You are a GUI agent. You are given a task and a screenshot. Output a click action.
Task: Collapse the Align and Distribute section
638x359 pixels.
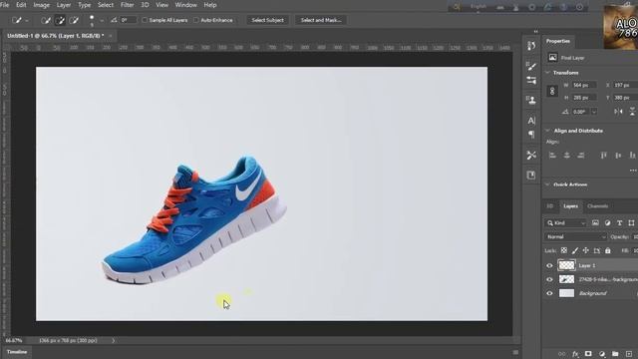(547, 131)
